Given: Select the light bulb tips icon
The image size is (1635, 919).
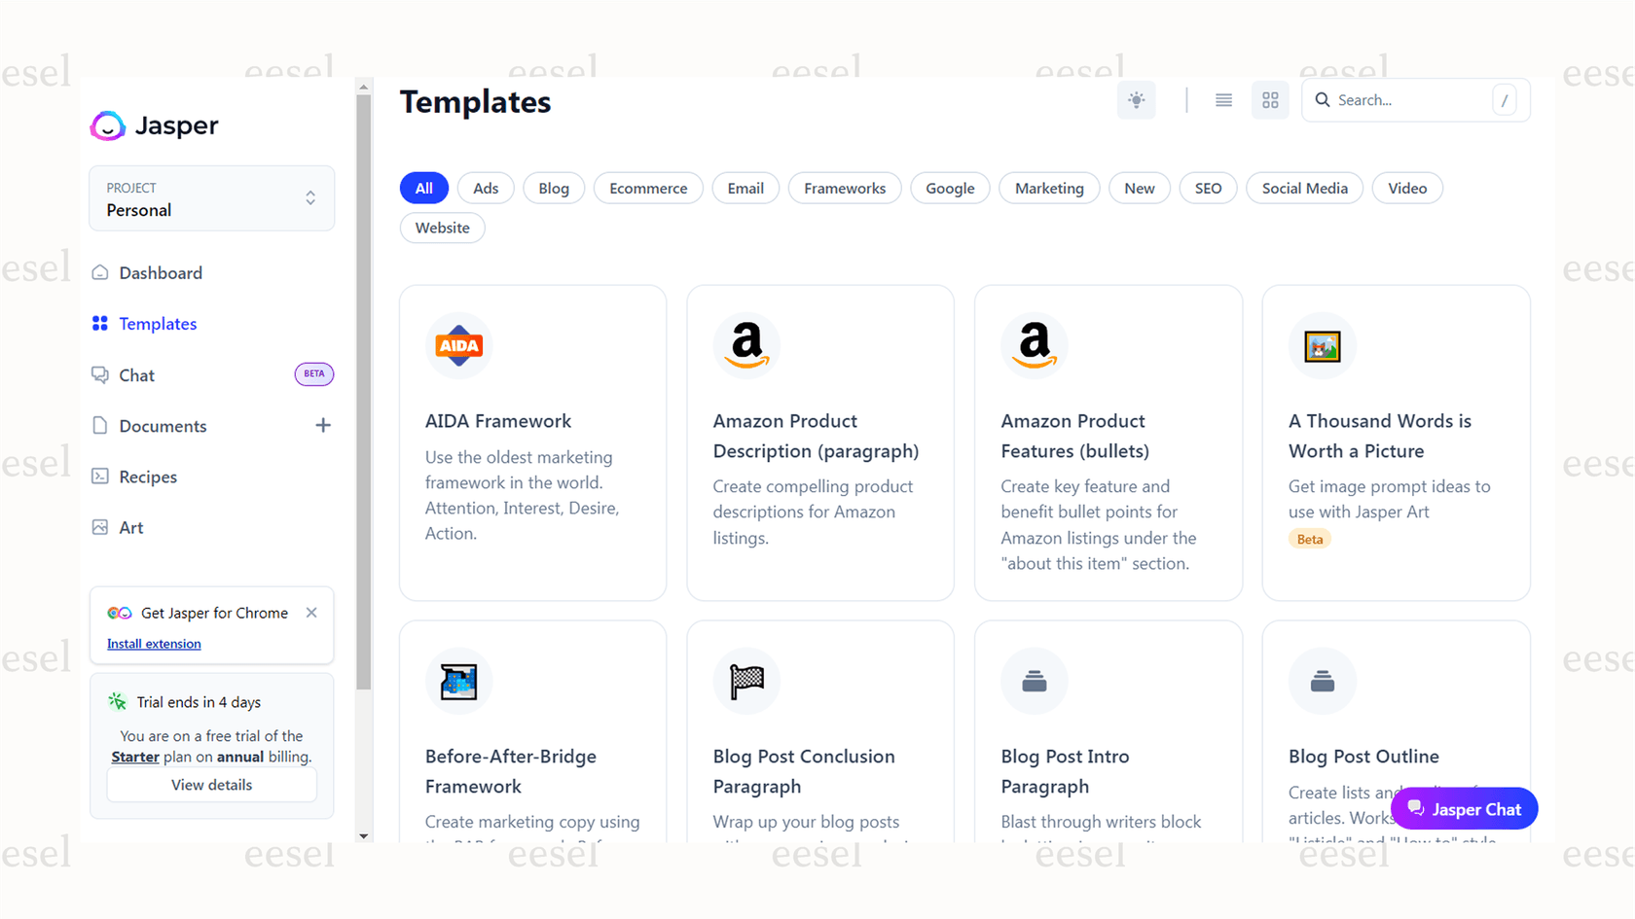Looking at the screenshot, I should (1136, 100).
